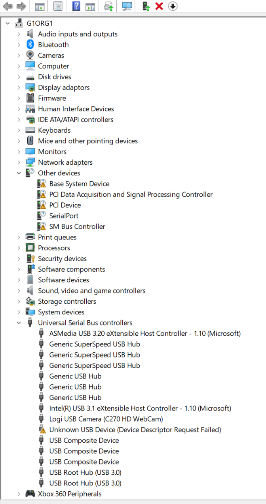266x504 pixels.
Task: Expand the Network adapters category
Action: 19,162
